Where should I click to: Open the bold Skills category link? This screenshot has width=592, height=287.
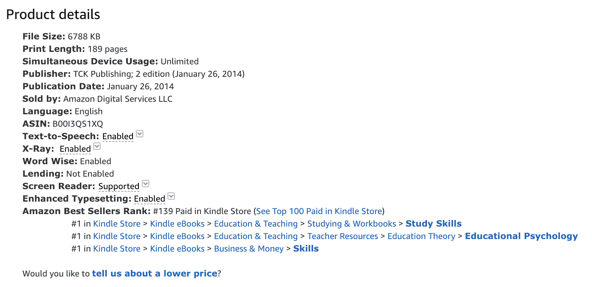306,249
